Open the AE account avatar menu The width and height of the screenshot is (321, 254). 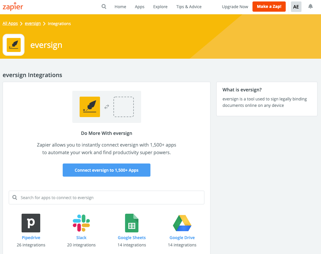pyautogui.click(x=296, y=7)
